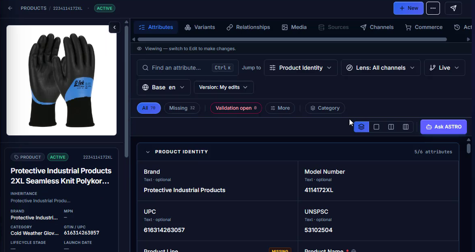Screen dimensions: 475x252
Task: Open the Commerce tab
Action: [x=424, y=27]
